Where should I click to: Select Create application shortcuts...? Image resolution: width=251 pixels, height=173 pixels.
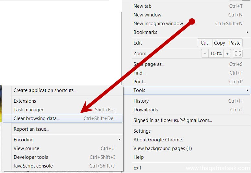point(63,90)
